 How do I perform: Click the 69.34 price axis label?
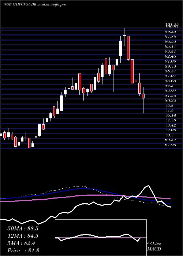pos(171,140)
